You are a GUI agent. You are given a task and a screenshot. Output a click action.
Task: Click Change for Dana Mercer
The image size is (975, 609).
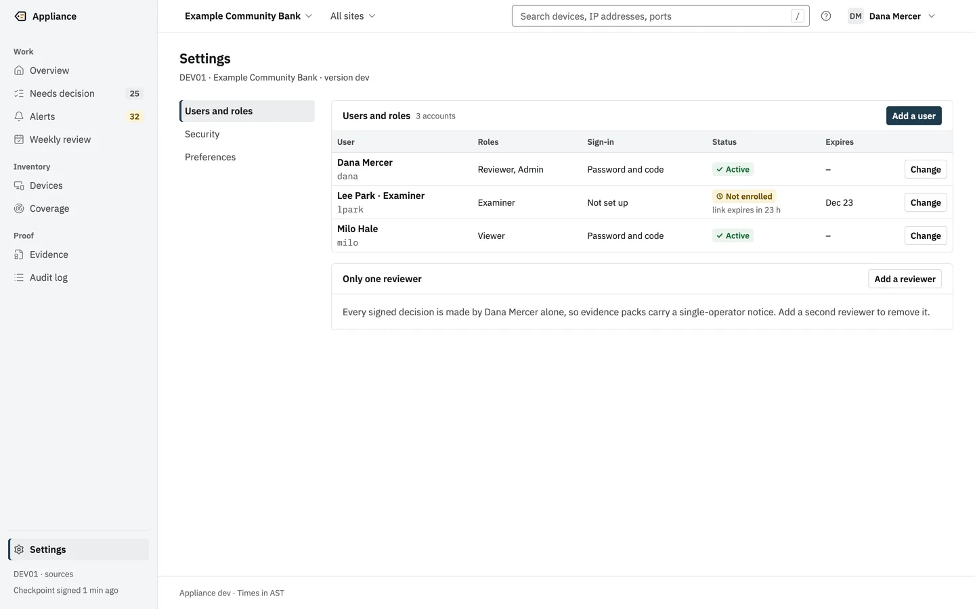[x=926, y=169]
